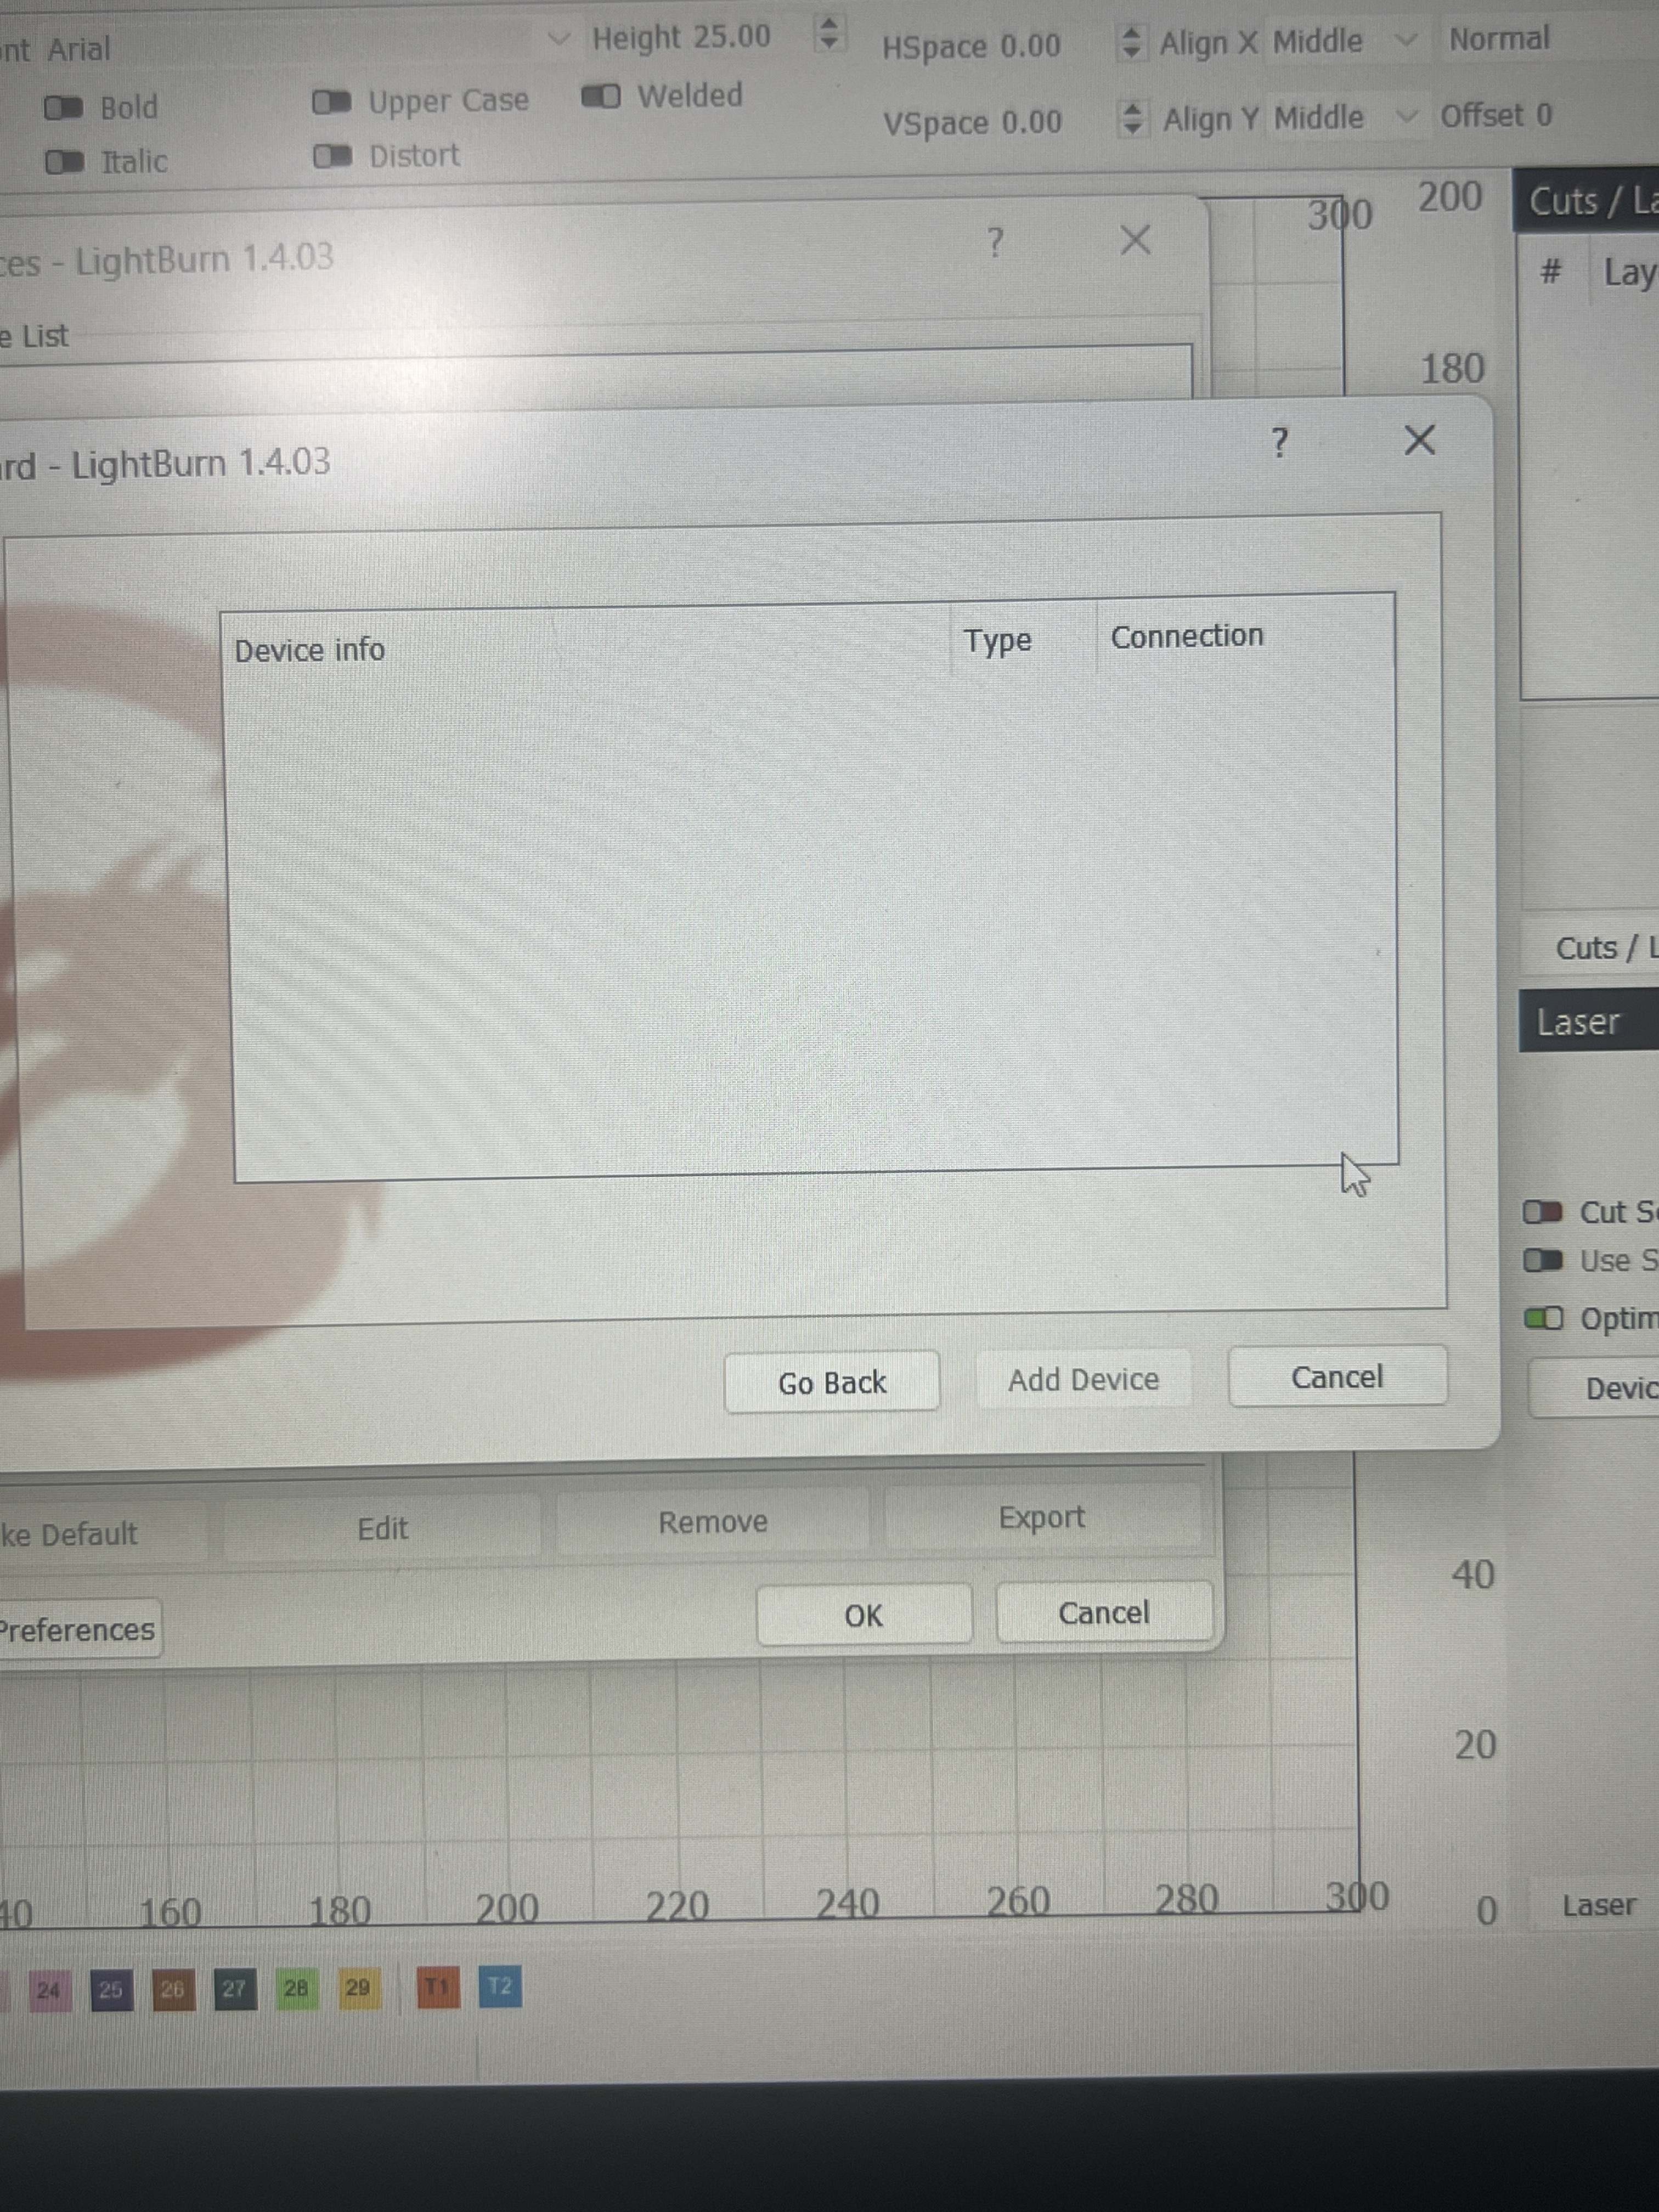Toggle the Distort switch
Image resolution: width=1659 pixels, height=2212 pixels.
(332, 156)
